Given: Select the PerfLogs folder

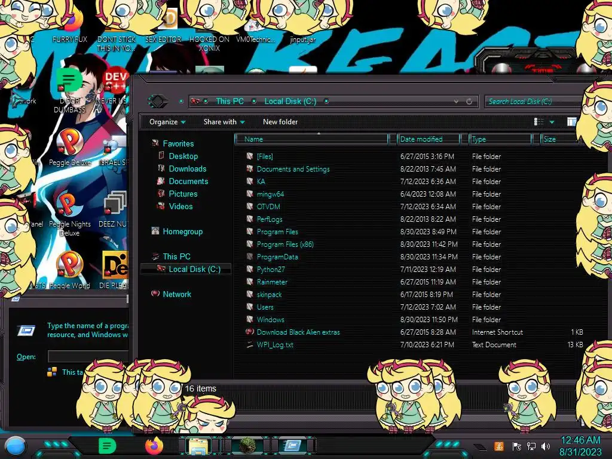Looking at the screenshot, I should 270,219.
